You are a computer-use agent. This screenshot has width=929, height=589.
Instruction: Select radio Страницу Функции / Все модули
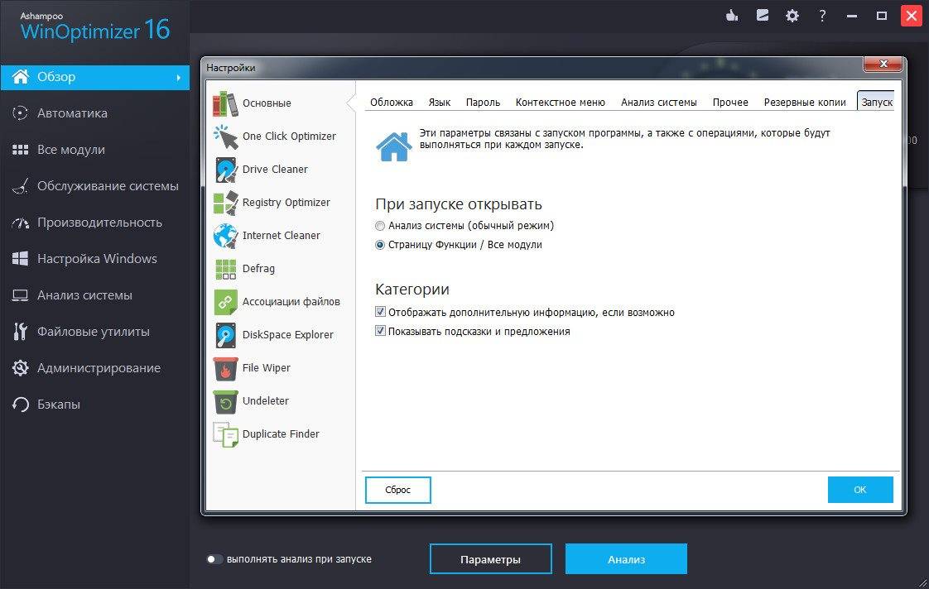click(x=380, y=245)
